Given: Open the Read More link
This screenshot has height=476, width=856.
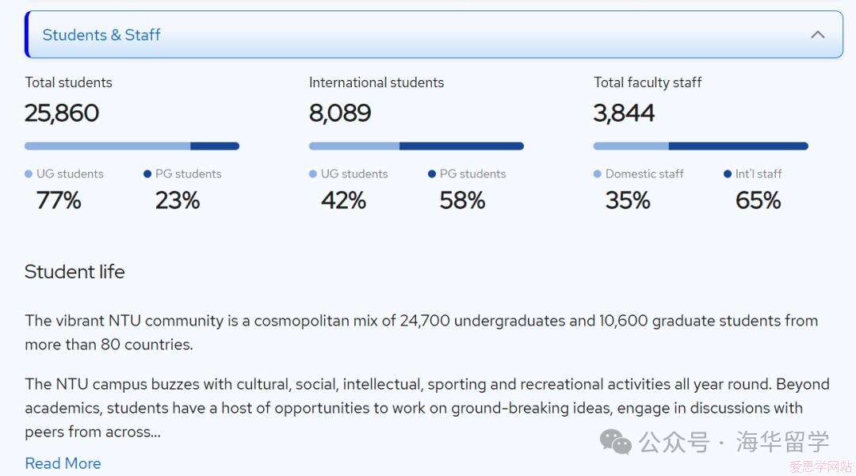Looking at the screenshot, I should (x=63, y=463).
